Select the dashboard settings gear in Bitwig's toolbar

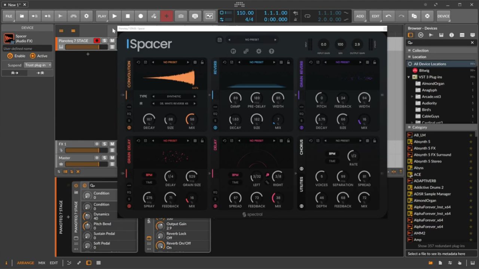pos(86,16)
